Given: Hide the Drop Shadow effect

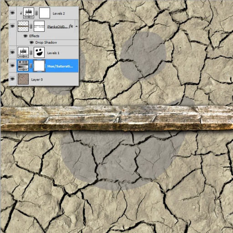Looking at the screenshot, I should click(x=31, y=42).
